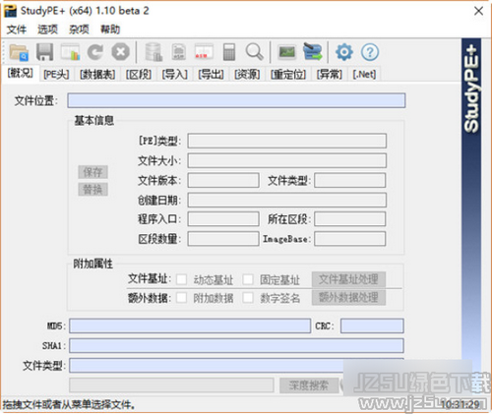Toggle the 附加数据 checkbox
492x414 pixels.
tap(181, 298)
